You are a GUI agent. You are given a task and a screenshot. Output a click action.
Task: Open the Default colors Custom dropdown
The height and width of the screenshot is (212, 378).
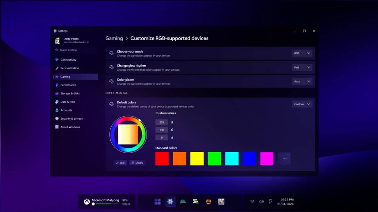[x=302, y=104]
